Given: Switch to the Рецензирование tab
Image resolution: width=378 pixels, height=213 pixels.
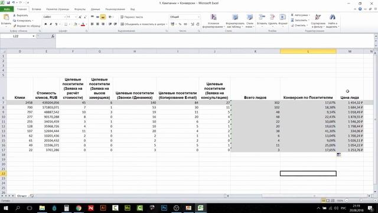Looking at the screenshot, I should coord(115,9).
